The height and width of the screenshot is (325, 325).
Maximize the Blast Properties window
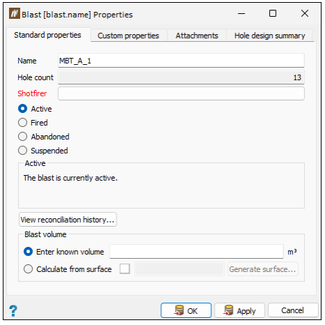[x=273, y=13]
